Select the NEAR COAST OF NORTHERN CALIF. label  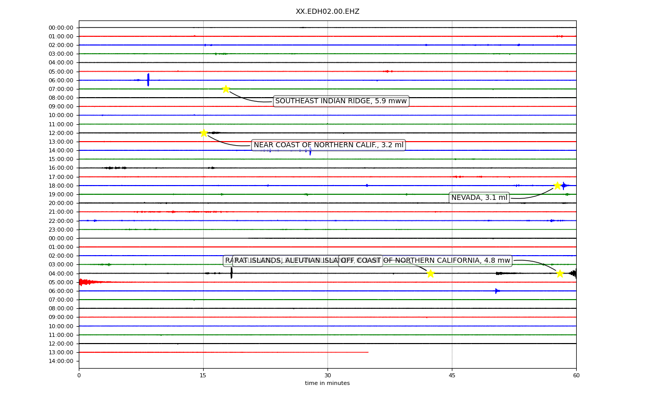click(x=329, y=145)
